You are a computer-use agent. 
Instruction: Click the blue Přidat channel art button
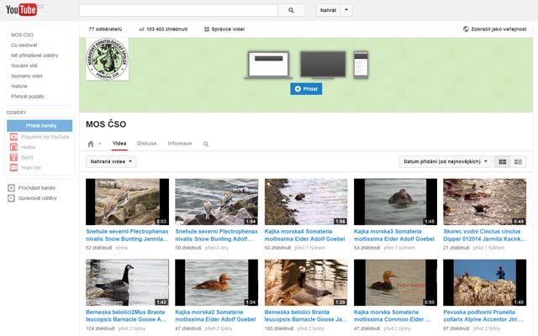306,89
